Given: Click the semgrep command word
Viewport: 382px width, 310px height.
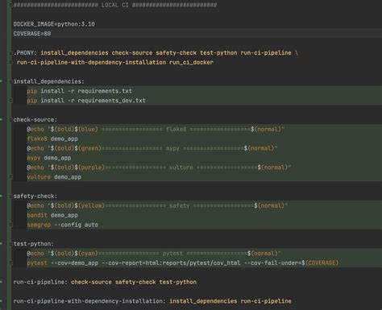Looking at the screenshot, I should click(39, 225).
